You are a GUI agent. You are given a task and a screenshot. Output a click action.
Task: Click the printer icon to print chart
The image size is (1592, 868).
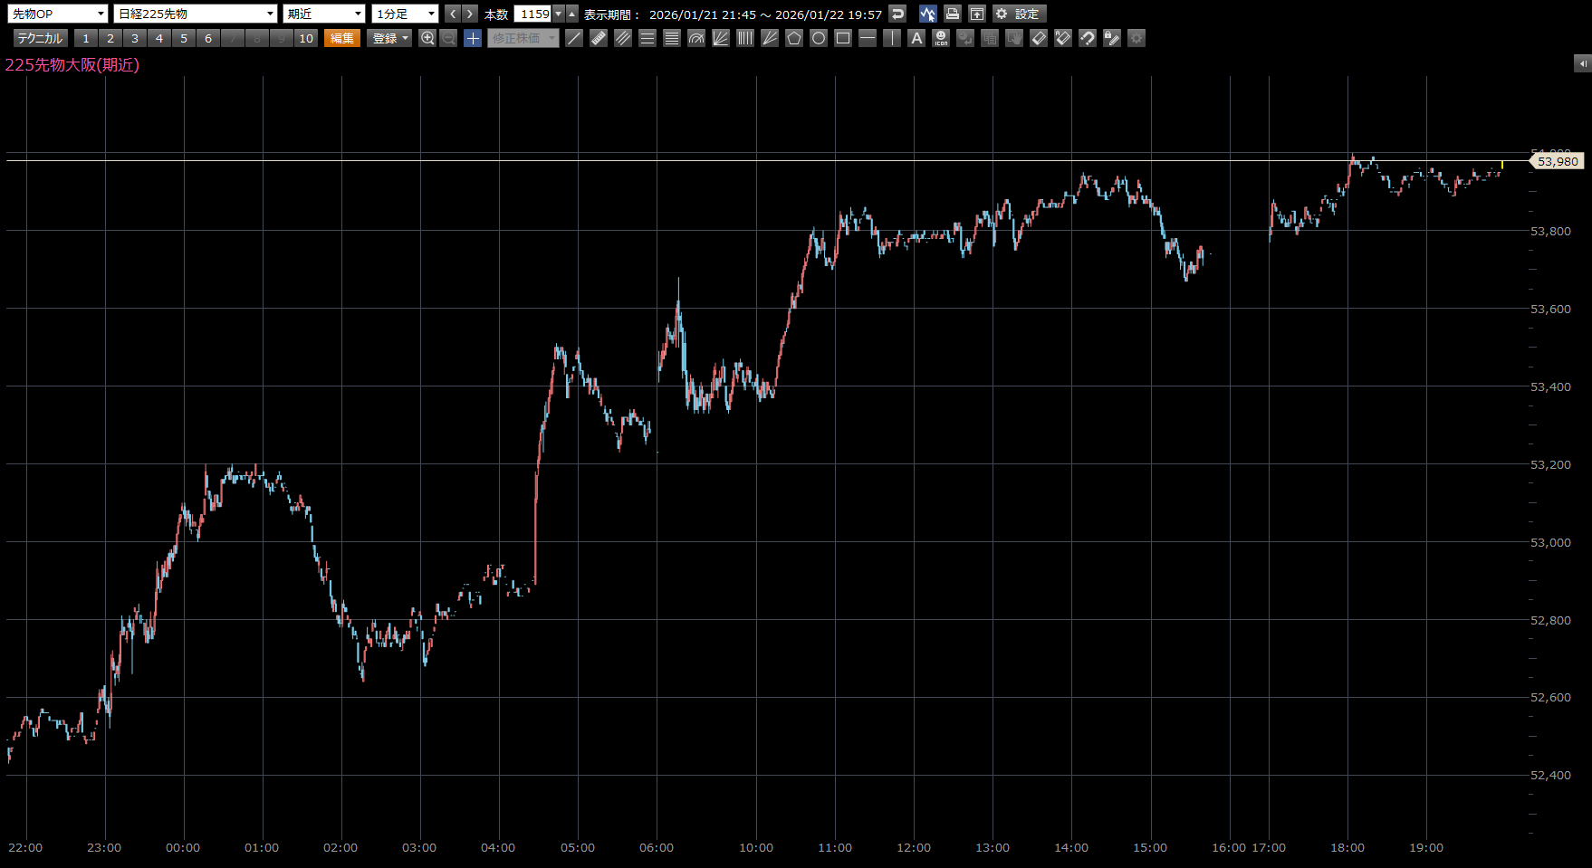click(952, 14)
